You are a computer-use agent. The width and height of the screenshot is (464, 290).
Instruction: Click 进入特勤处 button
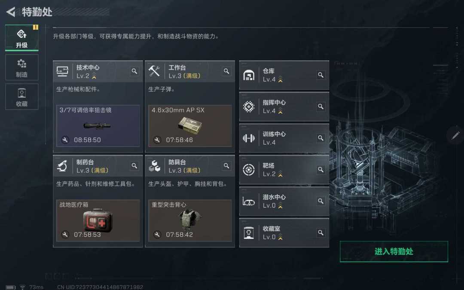click(x=394, y=251)
